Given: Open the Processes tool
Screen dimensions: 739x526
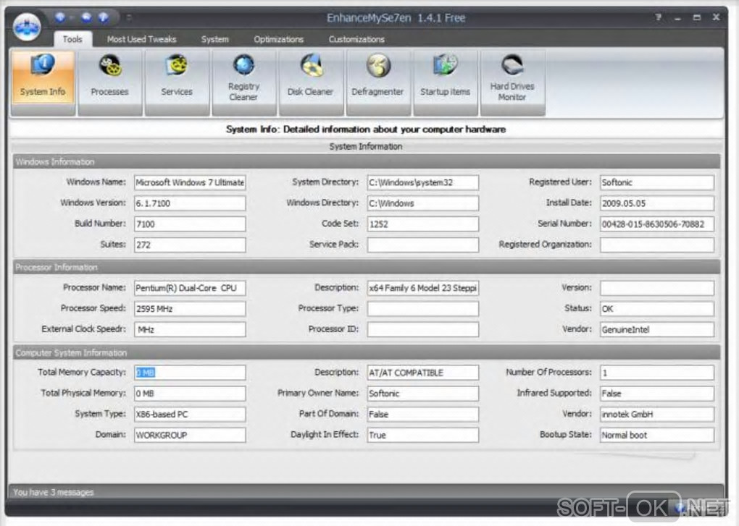Looking at the screenshot, I should [109, 83].
